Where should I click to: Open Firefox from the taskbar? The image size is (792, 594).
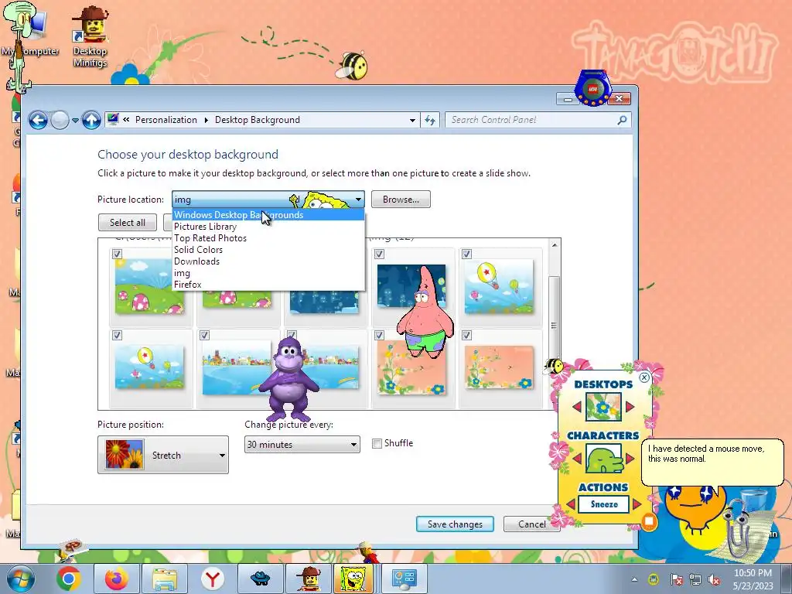[x=117, y=579]
